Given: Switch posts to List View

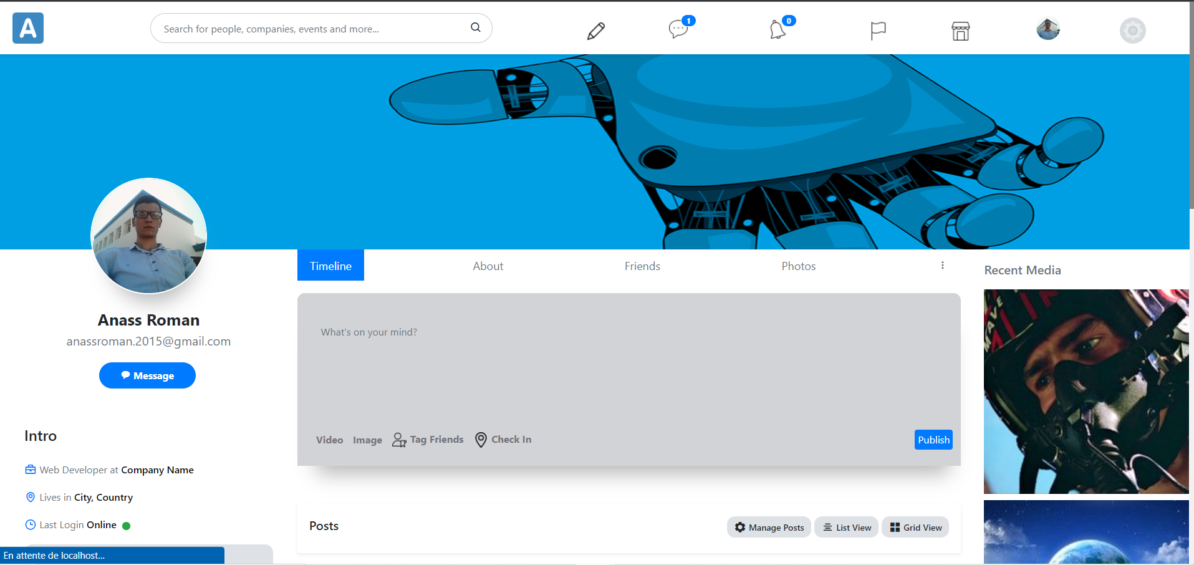Looking at the screenshot, I should pyautogui.click(x=847, y=527).
